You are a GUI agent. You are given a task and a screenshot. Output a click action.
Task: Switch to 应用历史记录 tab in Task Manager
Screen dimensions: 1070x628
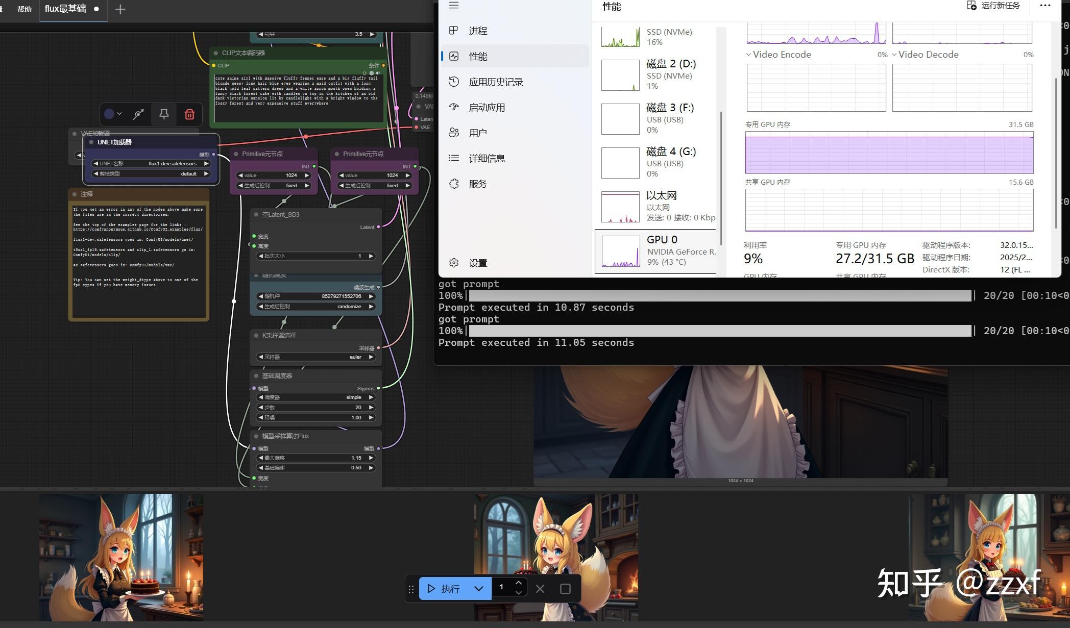[495, 82]
